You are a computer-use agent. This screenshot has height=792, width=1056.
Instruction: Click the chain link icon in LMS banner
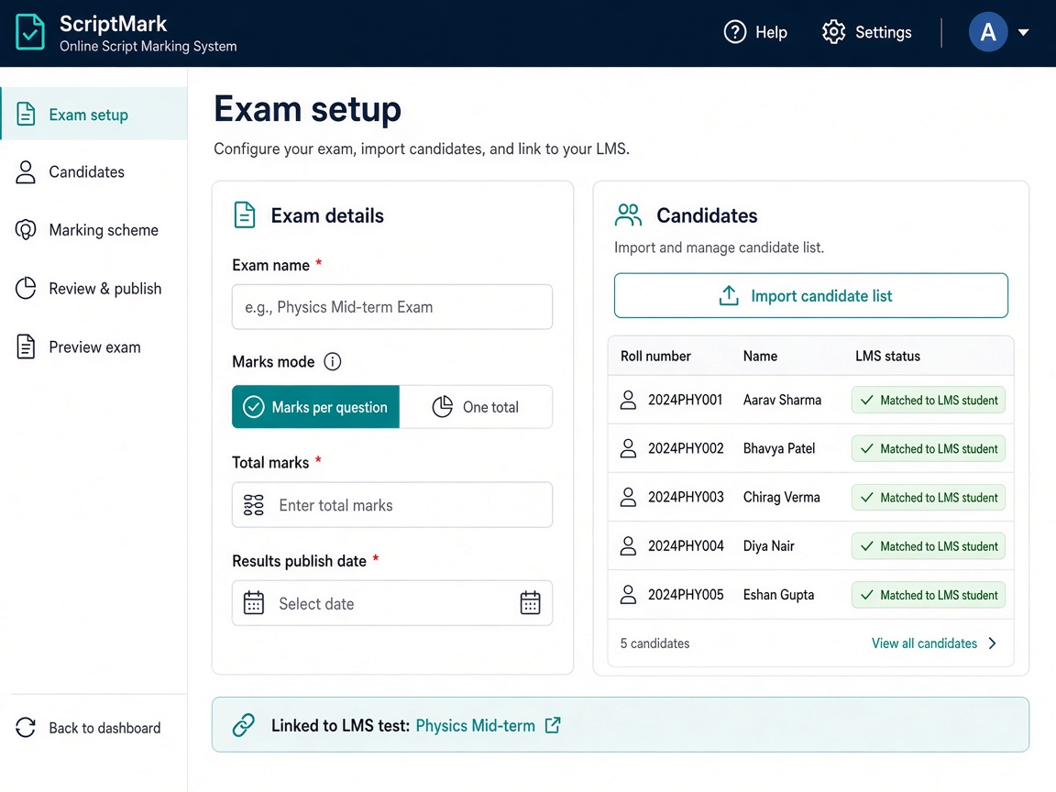pyautogui.click(x=244, y=725)
